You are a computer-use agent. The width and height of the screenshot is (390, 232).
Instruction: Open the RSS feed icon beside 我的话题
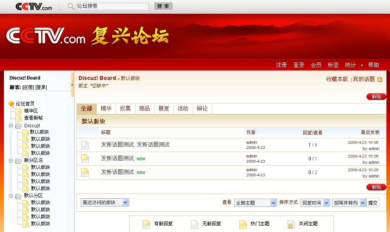click(x=380, y=80)
